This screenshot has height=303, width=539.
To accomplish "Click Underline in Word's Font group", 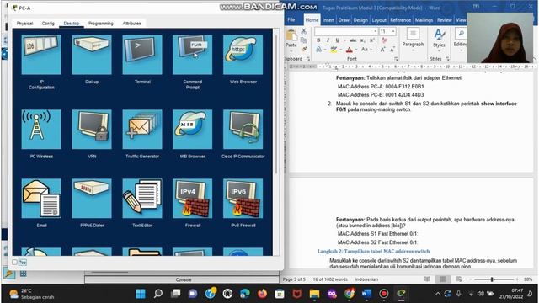I will point(337,40).
